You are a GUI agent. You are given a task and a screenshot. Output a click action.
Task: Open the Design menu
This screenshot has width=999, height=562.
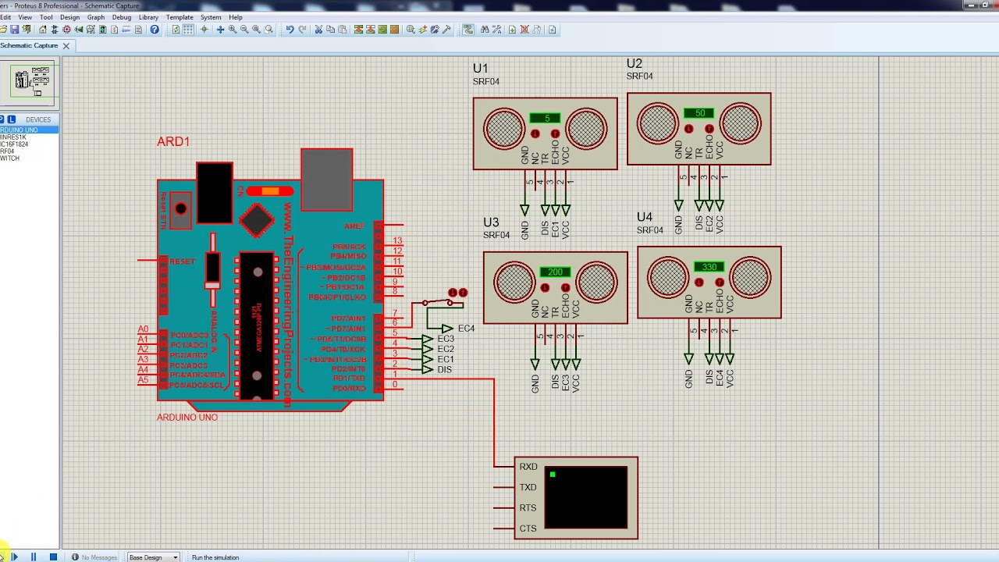[x=69, y=17]
